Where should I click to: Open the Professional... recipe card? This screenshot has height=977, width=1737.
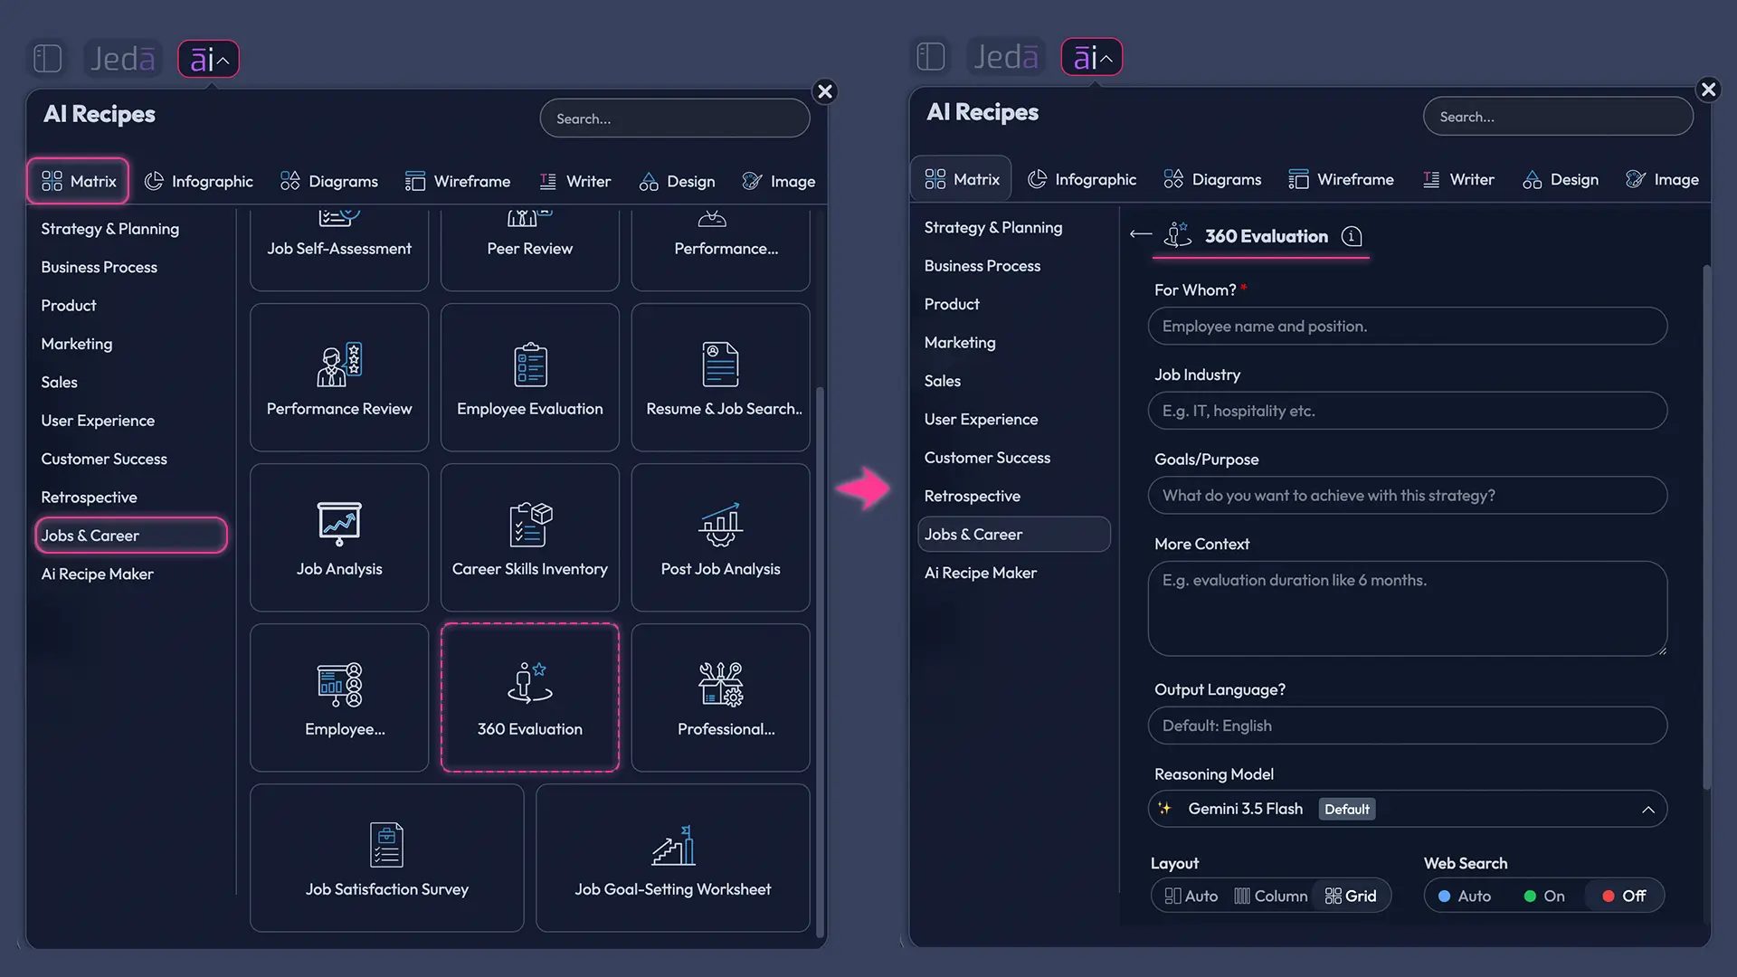[720, 697]
